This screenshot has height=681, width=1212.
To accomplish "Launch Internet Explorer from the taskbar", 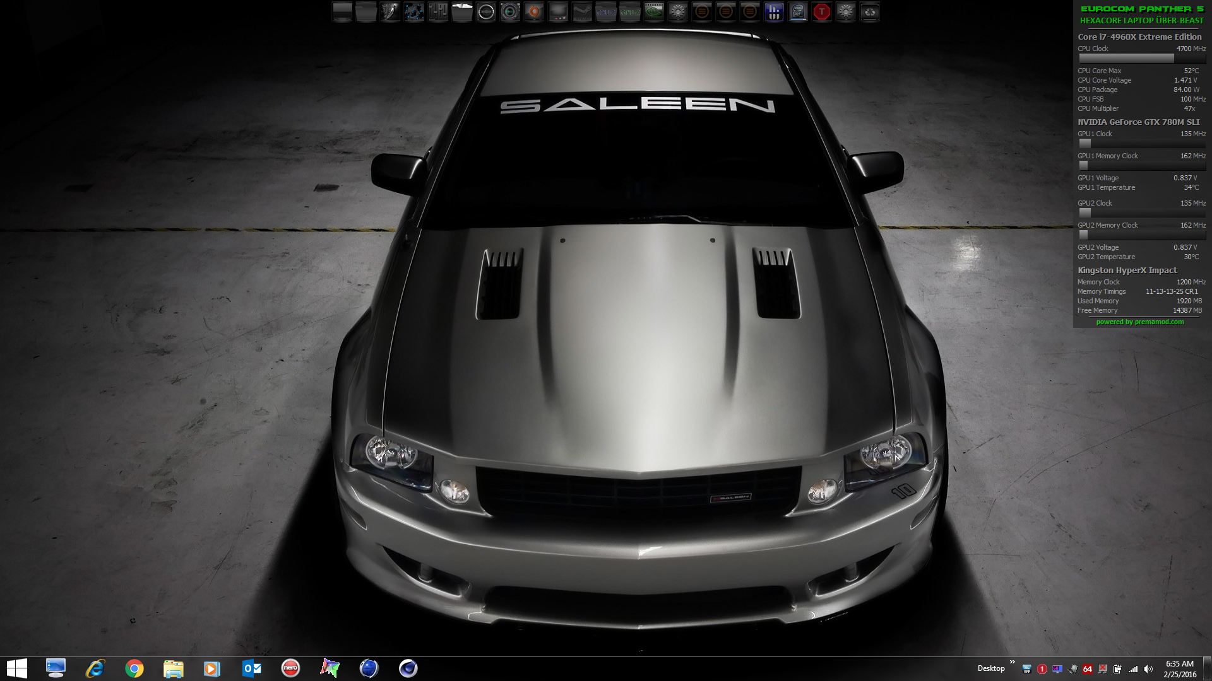I will 95,668.
